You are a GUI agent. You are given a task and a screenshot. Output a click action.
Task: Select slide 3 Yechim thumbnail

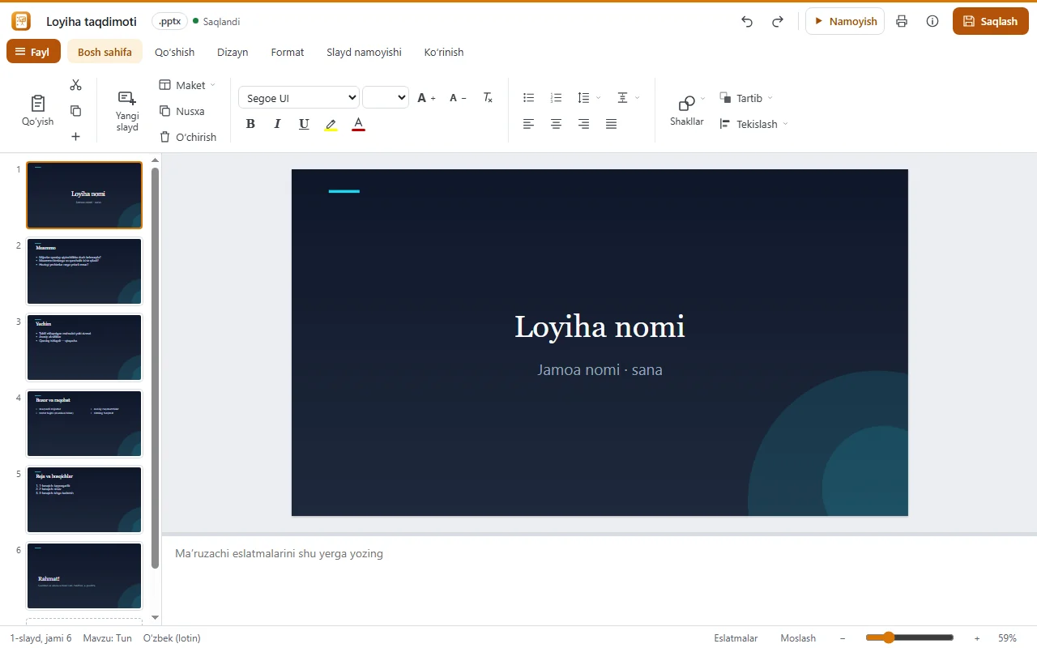84,347
